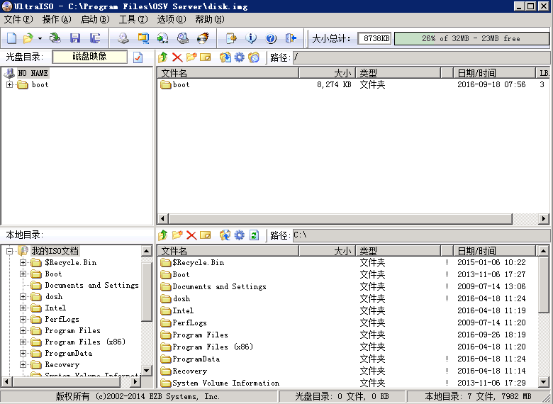
Task: Create new folder in local pane
Action: tap(177, 235)
